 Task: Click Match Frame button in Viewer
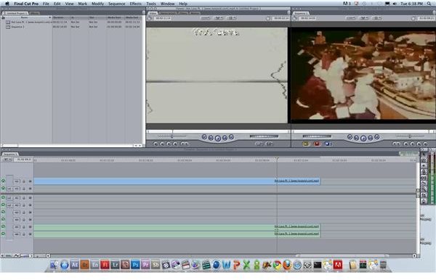coord(156,144)
